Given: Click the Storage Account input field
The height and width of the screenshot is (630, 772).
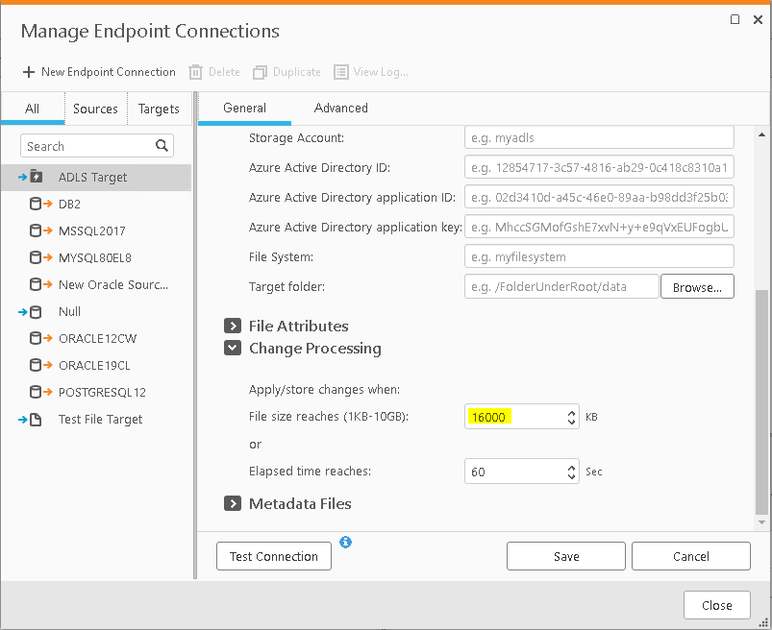Looking at the screenshot, I should pyautogui.click(x=599, y=137).
